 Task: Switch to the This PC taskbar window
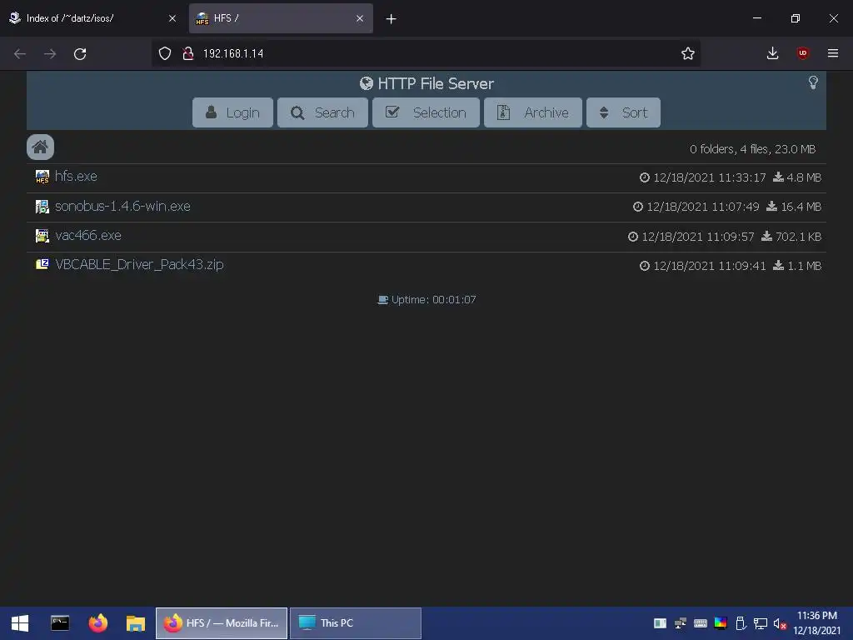tap(356, 623)
